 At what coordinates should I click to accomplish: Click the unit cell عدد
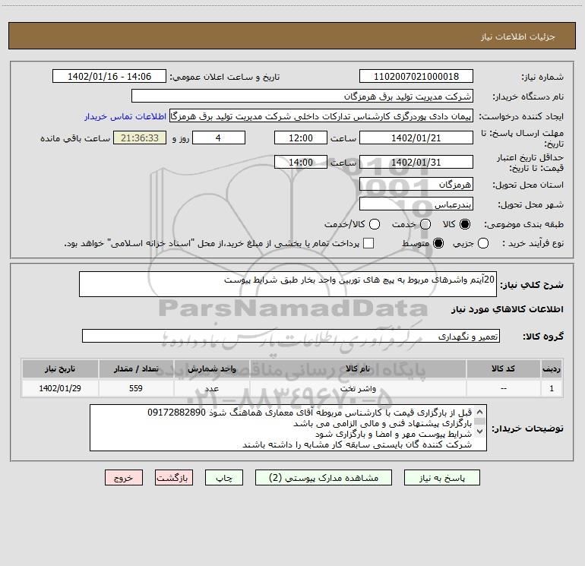pos(211,388)
